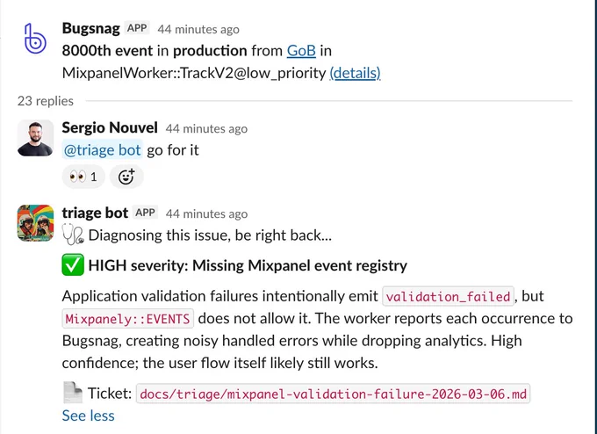Click the Sergio Nouvel sender name
The image size is (597, 434).
110,127
